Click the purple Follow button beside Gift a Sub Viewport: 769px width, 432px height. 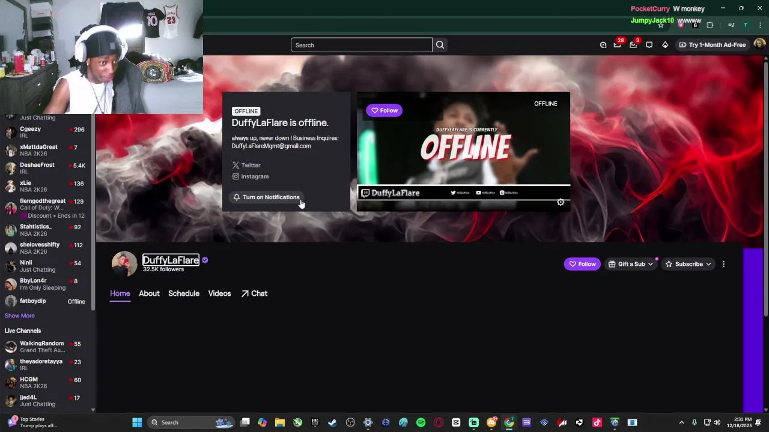(x=582, y=264)
